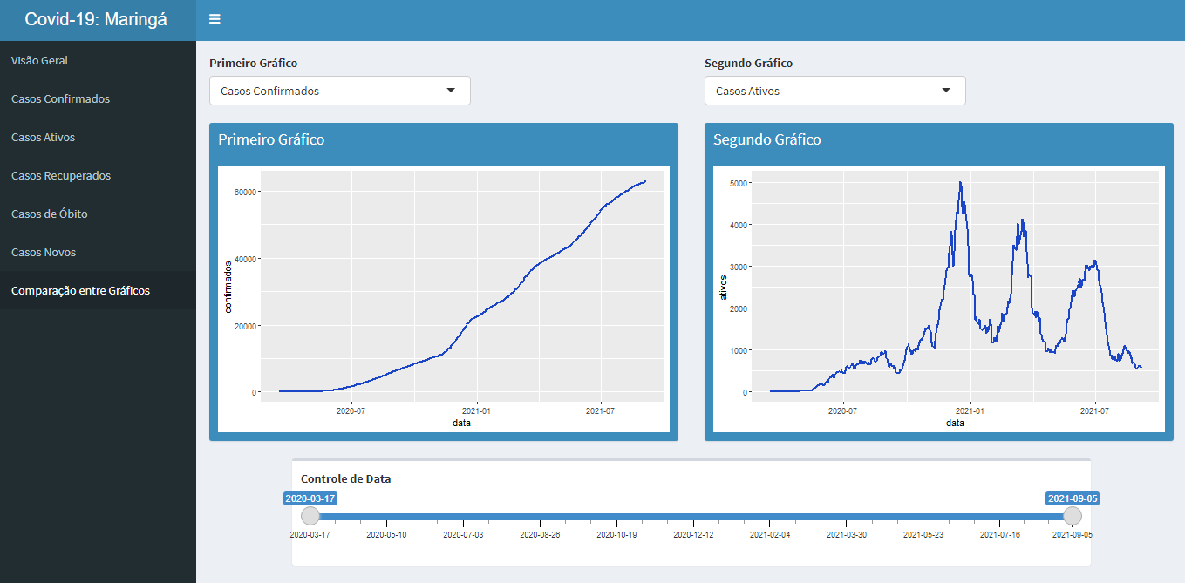Expand the Segundo Gráfico dropdown
Screen dimensions: 1185x583
(834, 91)
